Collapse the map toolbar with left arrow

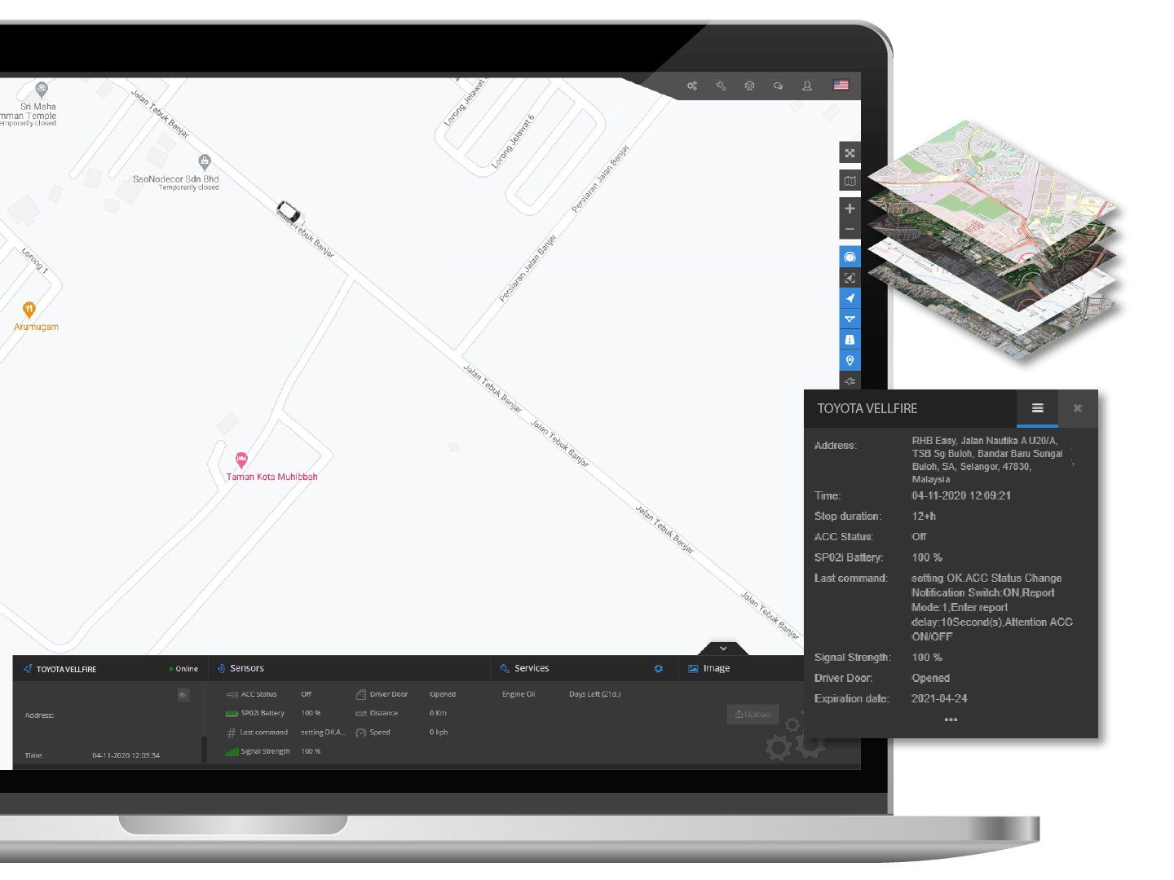coord(850,381)
